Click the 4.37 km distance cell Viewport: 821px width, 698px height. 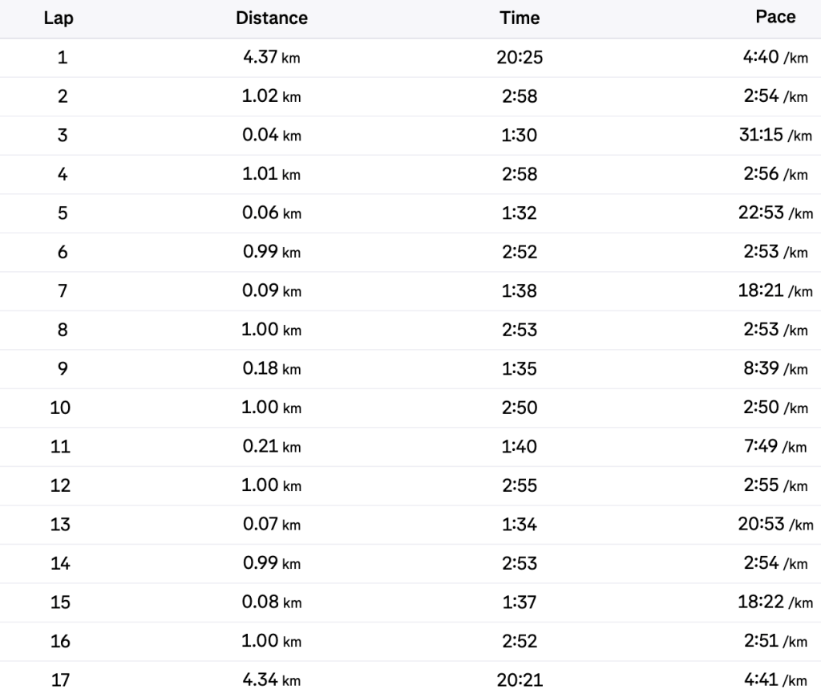click(x=272, y=58)
